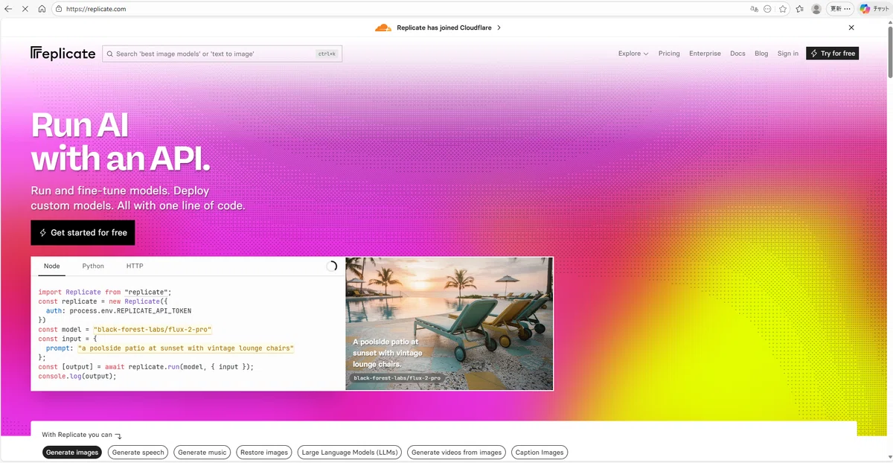The image size is (893, 463).
Task: Go back using the browser back arrow
Action: 8,9
